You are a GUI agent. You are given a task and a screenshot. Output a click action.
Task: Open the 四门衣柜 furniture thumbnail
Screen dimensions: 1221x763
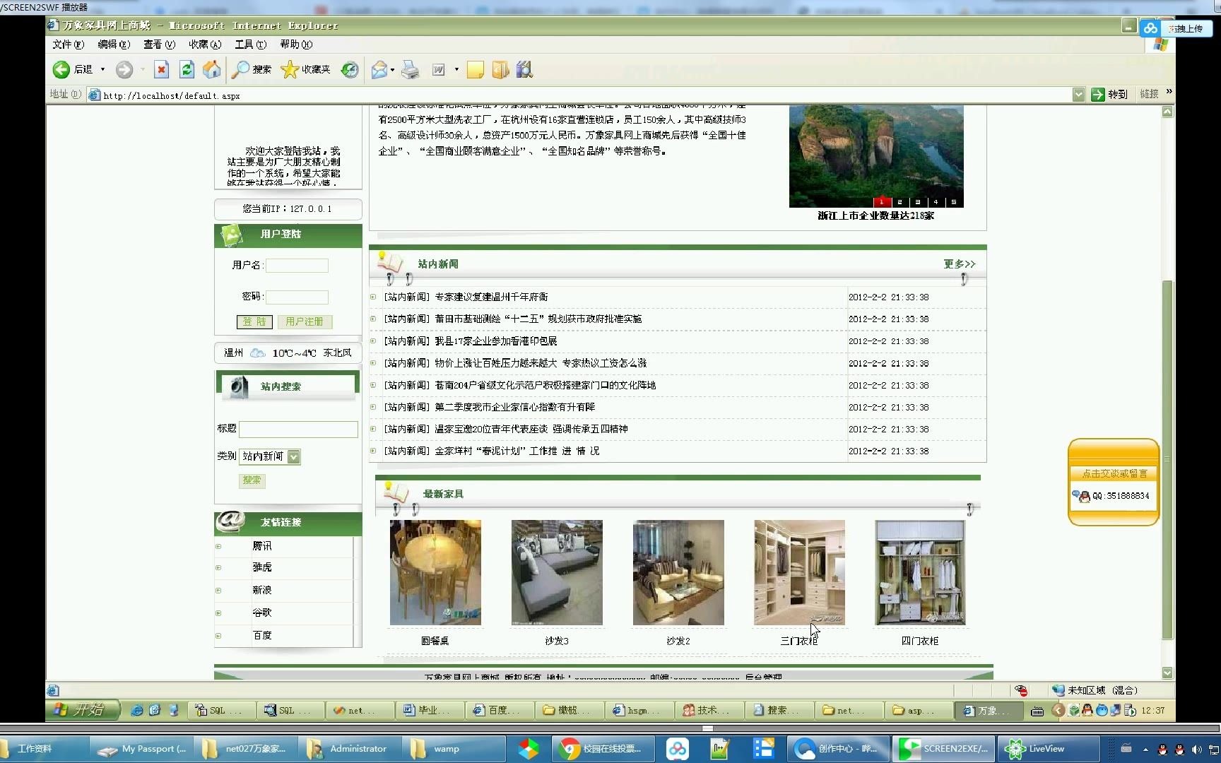click(x=920, y=573)
